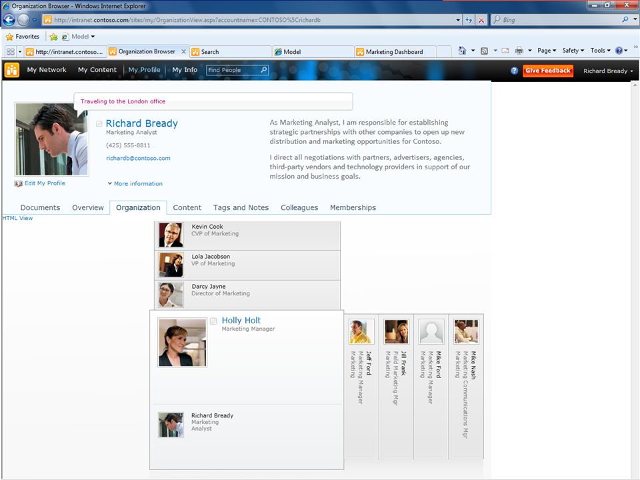Open the Print options dropdown arrow
This screenshot has width=640, height=480.
pos(530,51)
